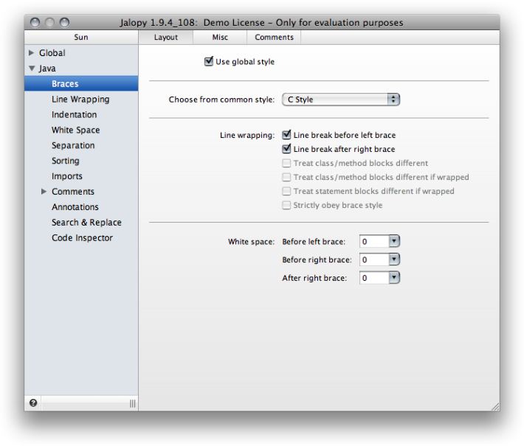Click the Before left brace value field

tap(374, 241)
